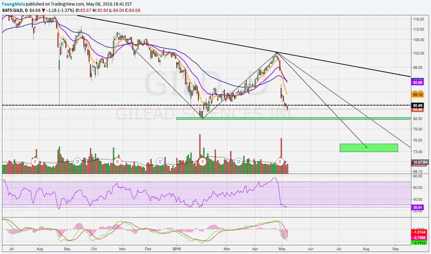Select the dividend marker in March 2016

(x=239, y=162)
